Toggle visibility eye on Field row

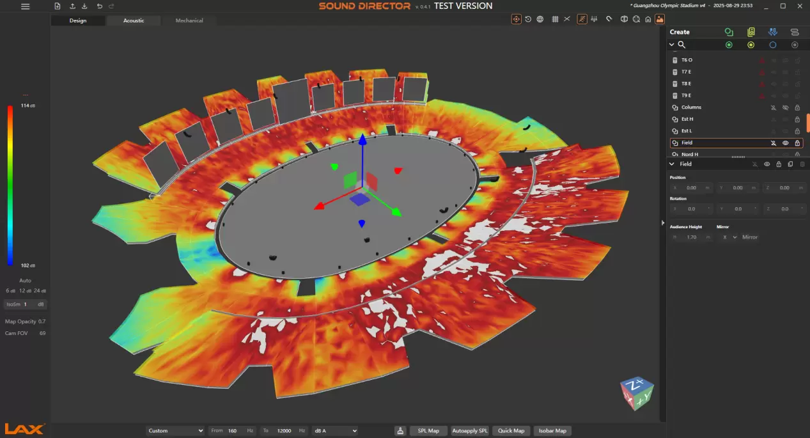point(785,143)
